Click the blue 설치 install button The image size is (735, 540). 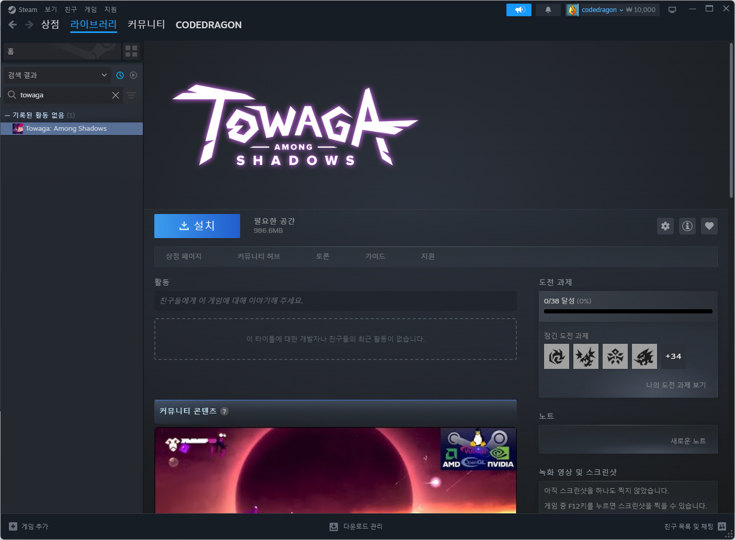197,226
